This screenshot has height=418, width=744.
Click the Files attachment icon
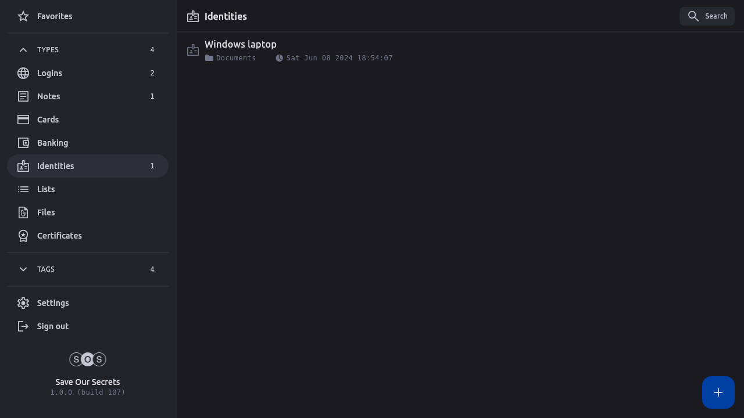pyautogui.click(x=23, y=212)
